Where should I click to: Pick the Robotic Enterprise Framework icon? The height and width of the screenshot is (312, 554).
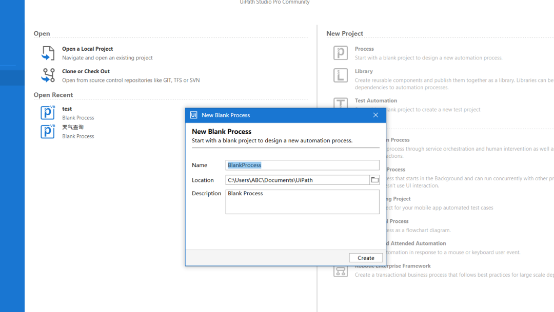(341, 272)
